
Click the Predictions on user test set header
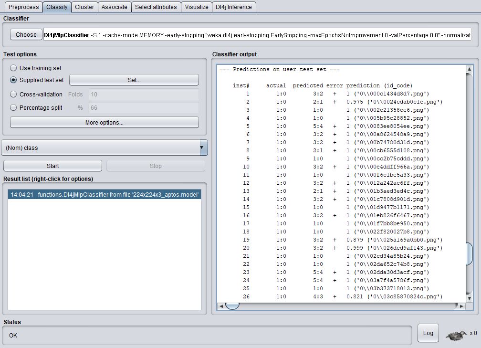coord(280,69)
